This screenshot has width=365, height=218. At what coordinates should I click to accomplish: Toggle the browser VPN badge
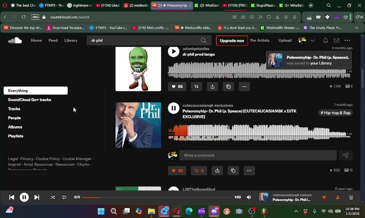[35, 17]
